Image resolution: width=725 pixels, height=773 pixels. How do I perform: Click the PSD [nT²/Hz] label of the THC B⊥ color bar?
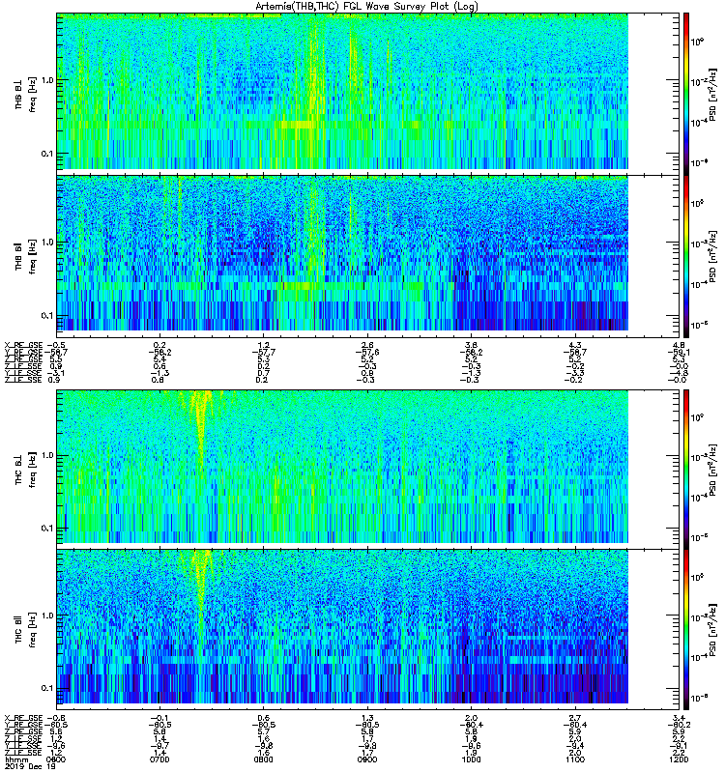pyautogui.click(x=712, y=469)
